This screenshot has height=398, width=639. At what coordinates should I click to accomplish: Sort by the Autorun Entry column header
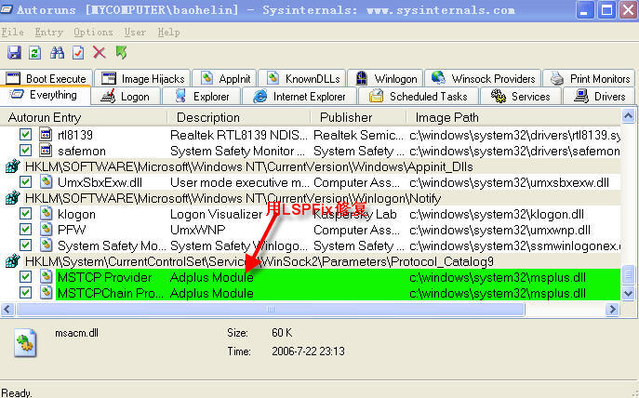click(84, 117)
